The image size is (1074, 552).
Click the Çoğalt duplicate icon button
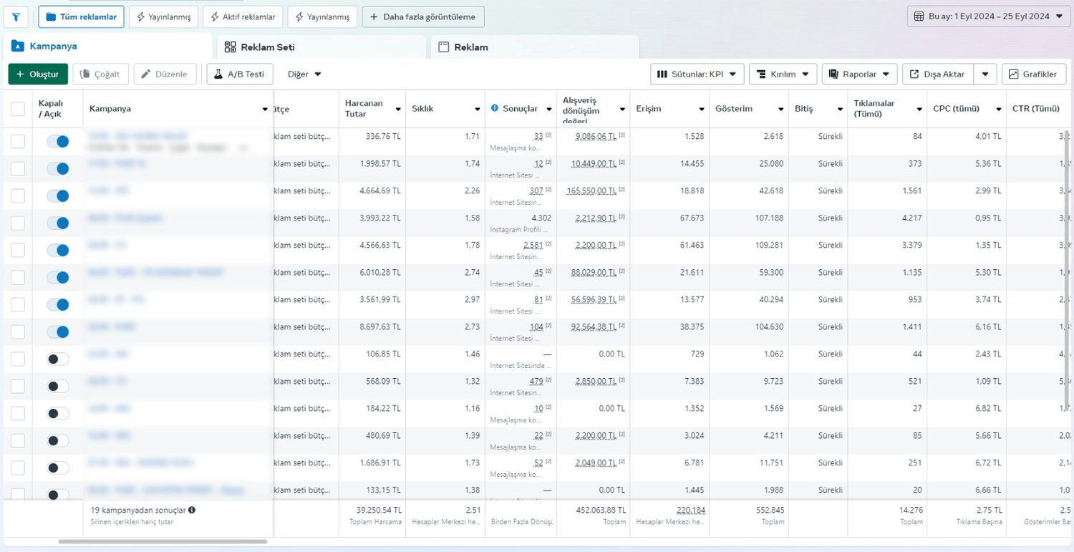tap(100, 74)
